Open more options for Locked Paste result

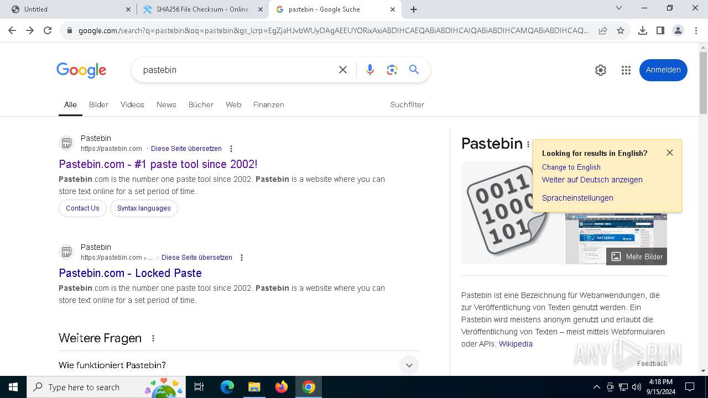[x=242, y=258]
